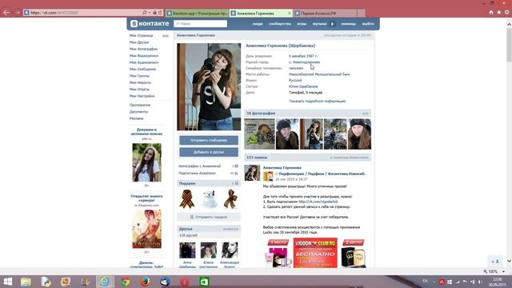Click Мои Группы in sidebar
This screenshot has width=512, height=288.
(x=139, y=76)
